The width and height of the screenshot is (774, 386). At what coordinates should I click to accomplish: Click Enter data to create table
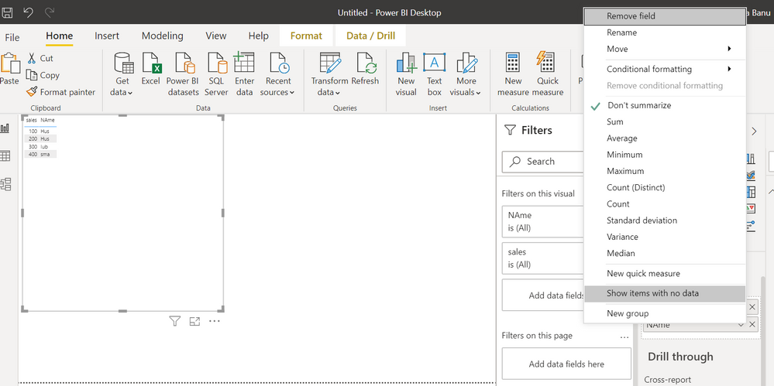pyautogui.click(x=244, y=74)
